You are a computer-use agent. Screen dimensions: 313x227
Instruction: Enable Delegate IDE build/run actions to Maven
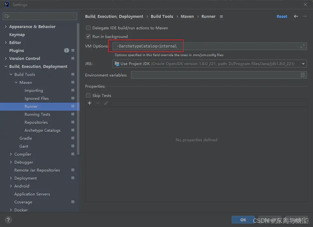(x=88, y=28)
